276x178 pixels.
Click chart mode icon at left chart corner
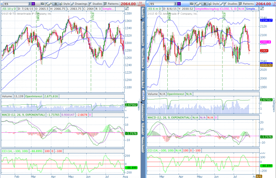tap(127, 9)
